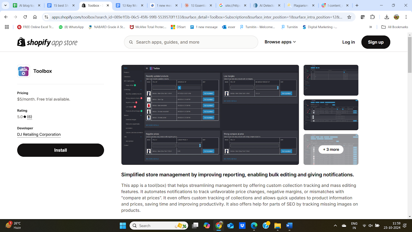Image resolution: width=412 pixels, height=232 pixels.
Task: Open Outlook from the taskbar
Action: click(230, 226)
